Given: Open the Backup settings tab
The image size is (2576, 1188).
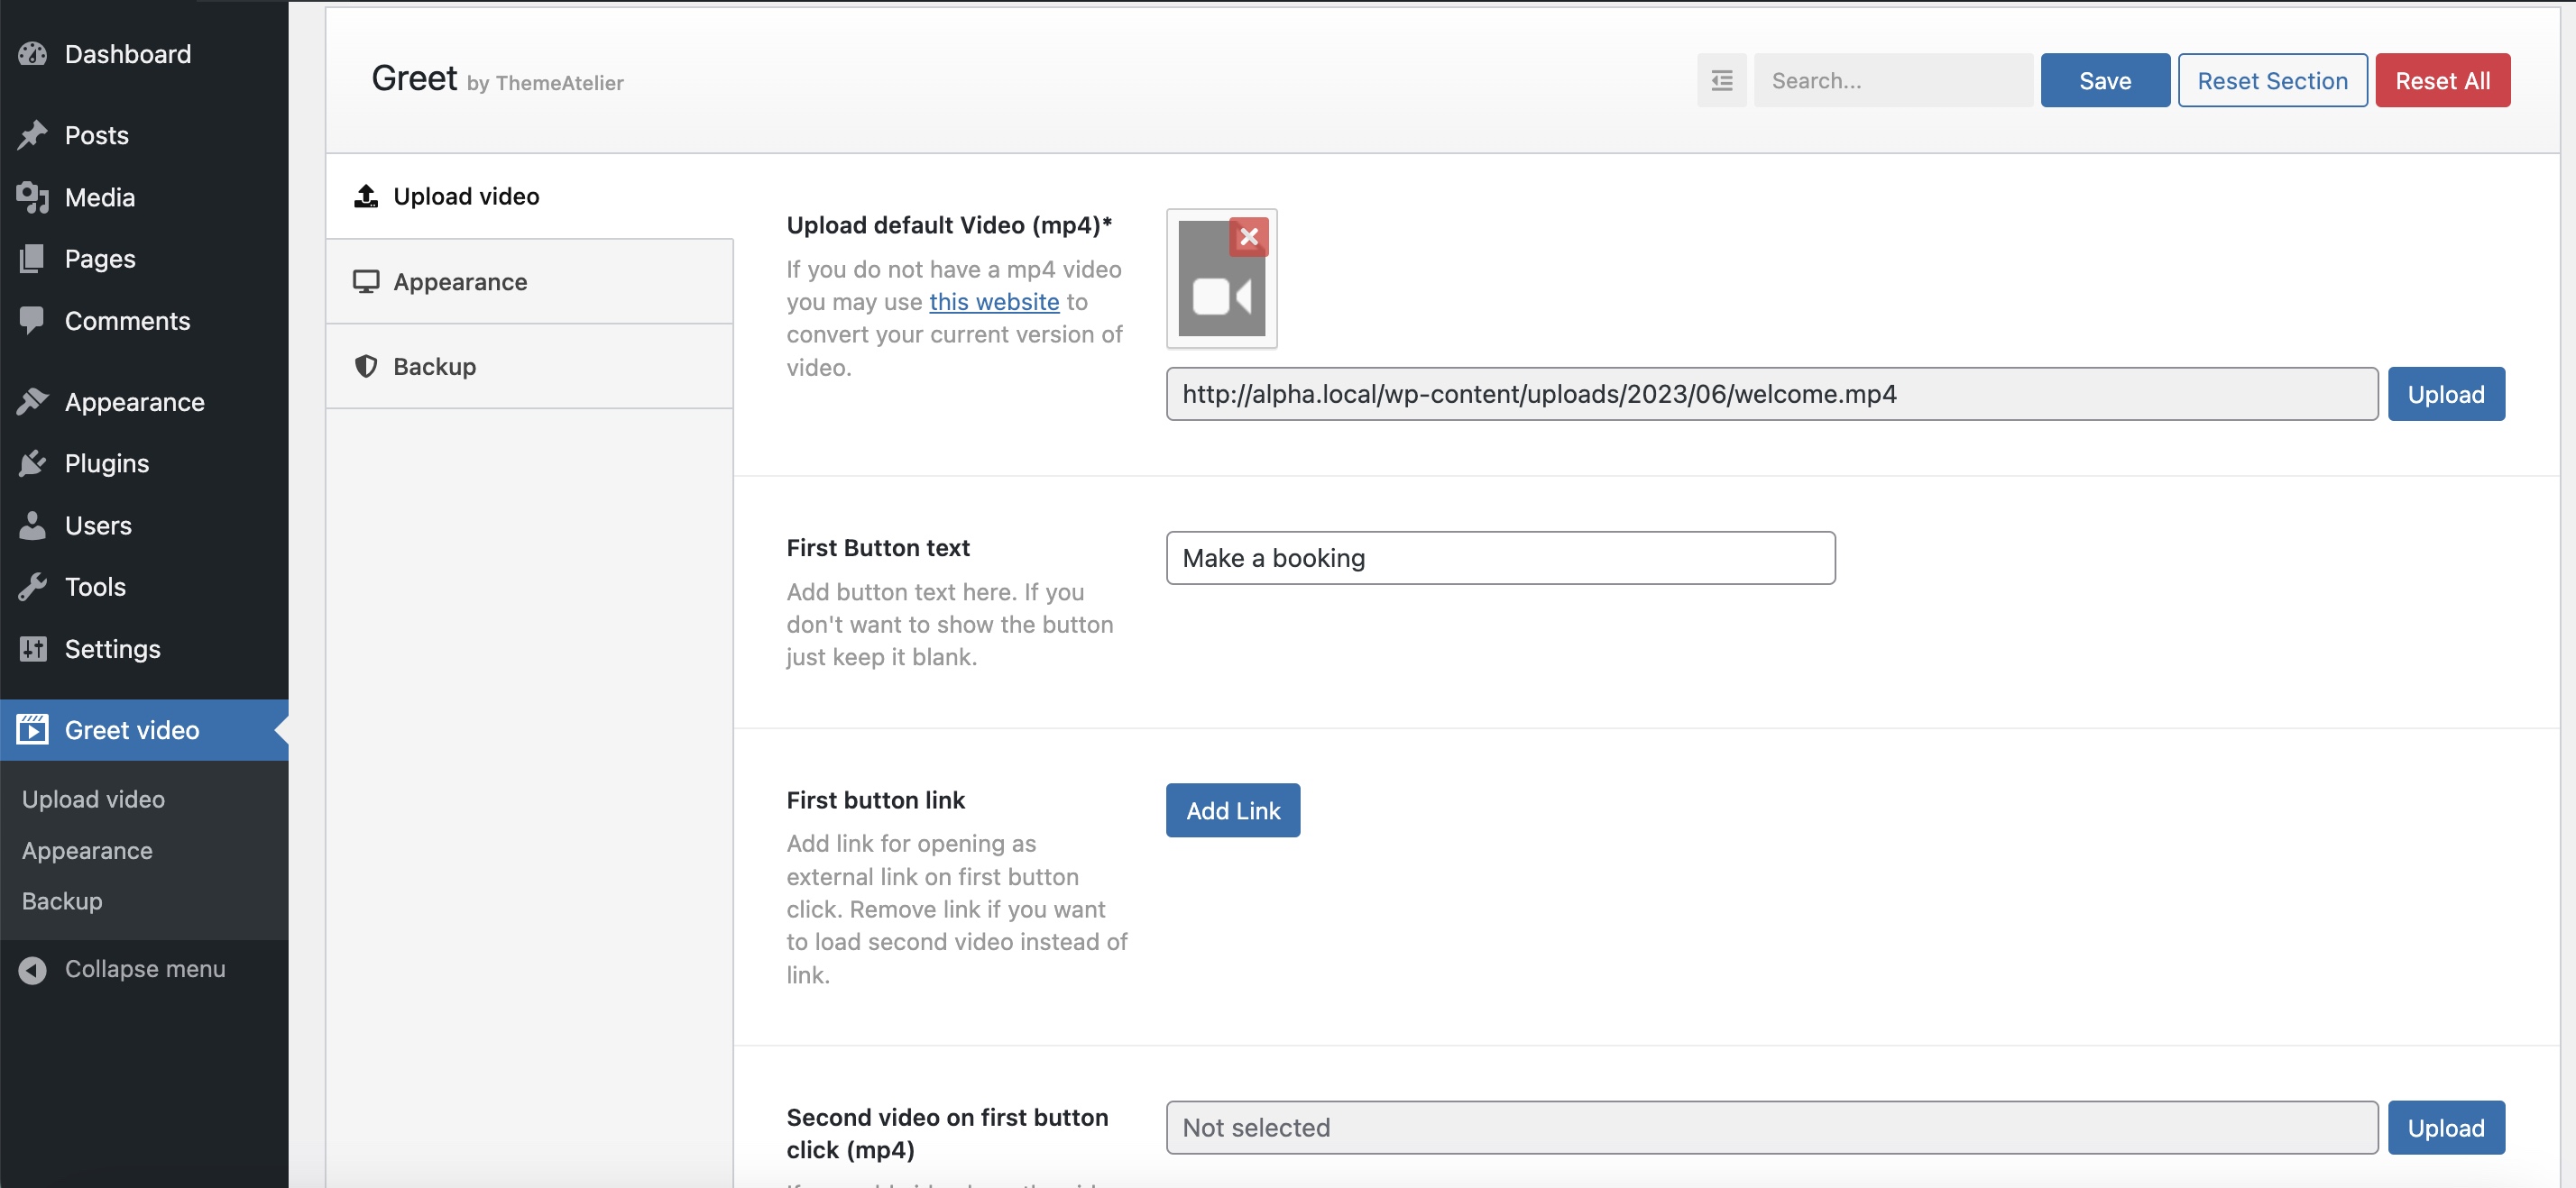Looking at the screenshot, I should pyautogui.click(x=434, y=367).
